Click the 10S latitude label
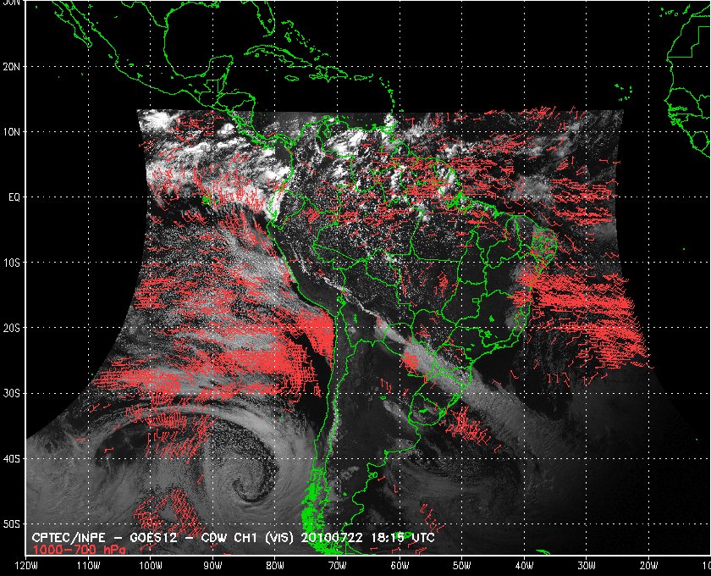Screen dimensions: 711x576 pos(11,263)
